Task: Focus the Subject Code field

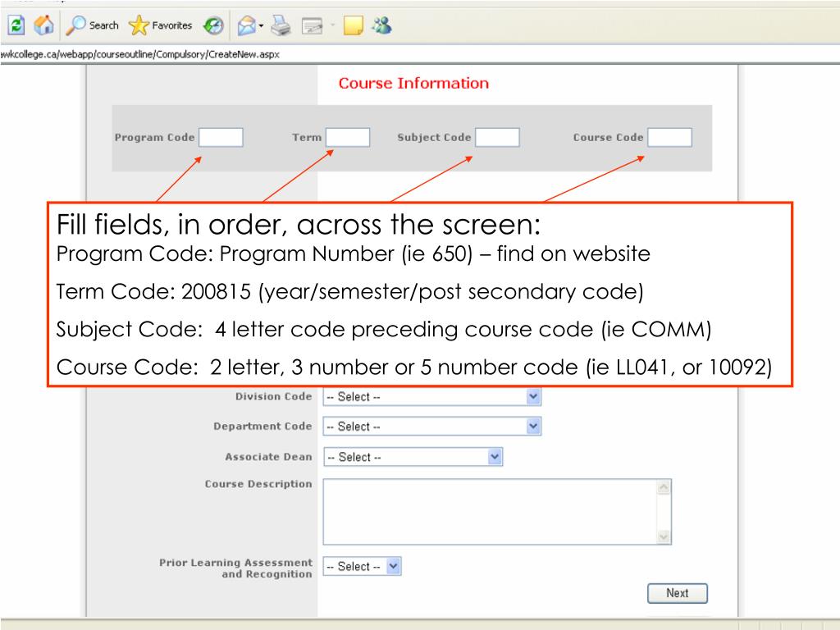Action: (x=497, y=137)
